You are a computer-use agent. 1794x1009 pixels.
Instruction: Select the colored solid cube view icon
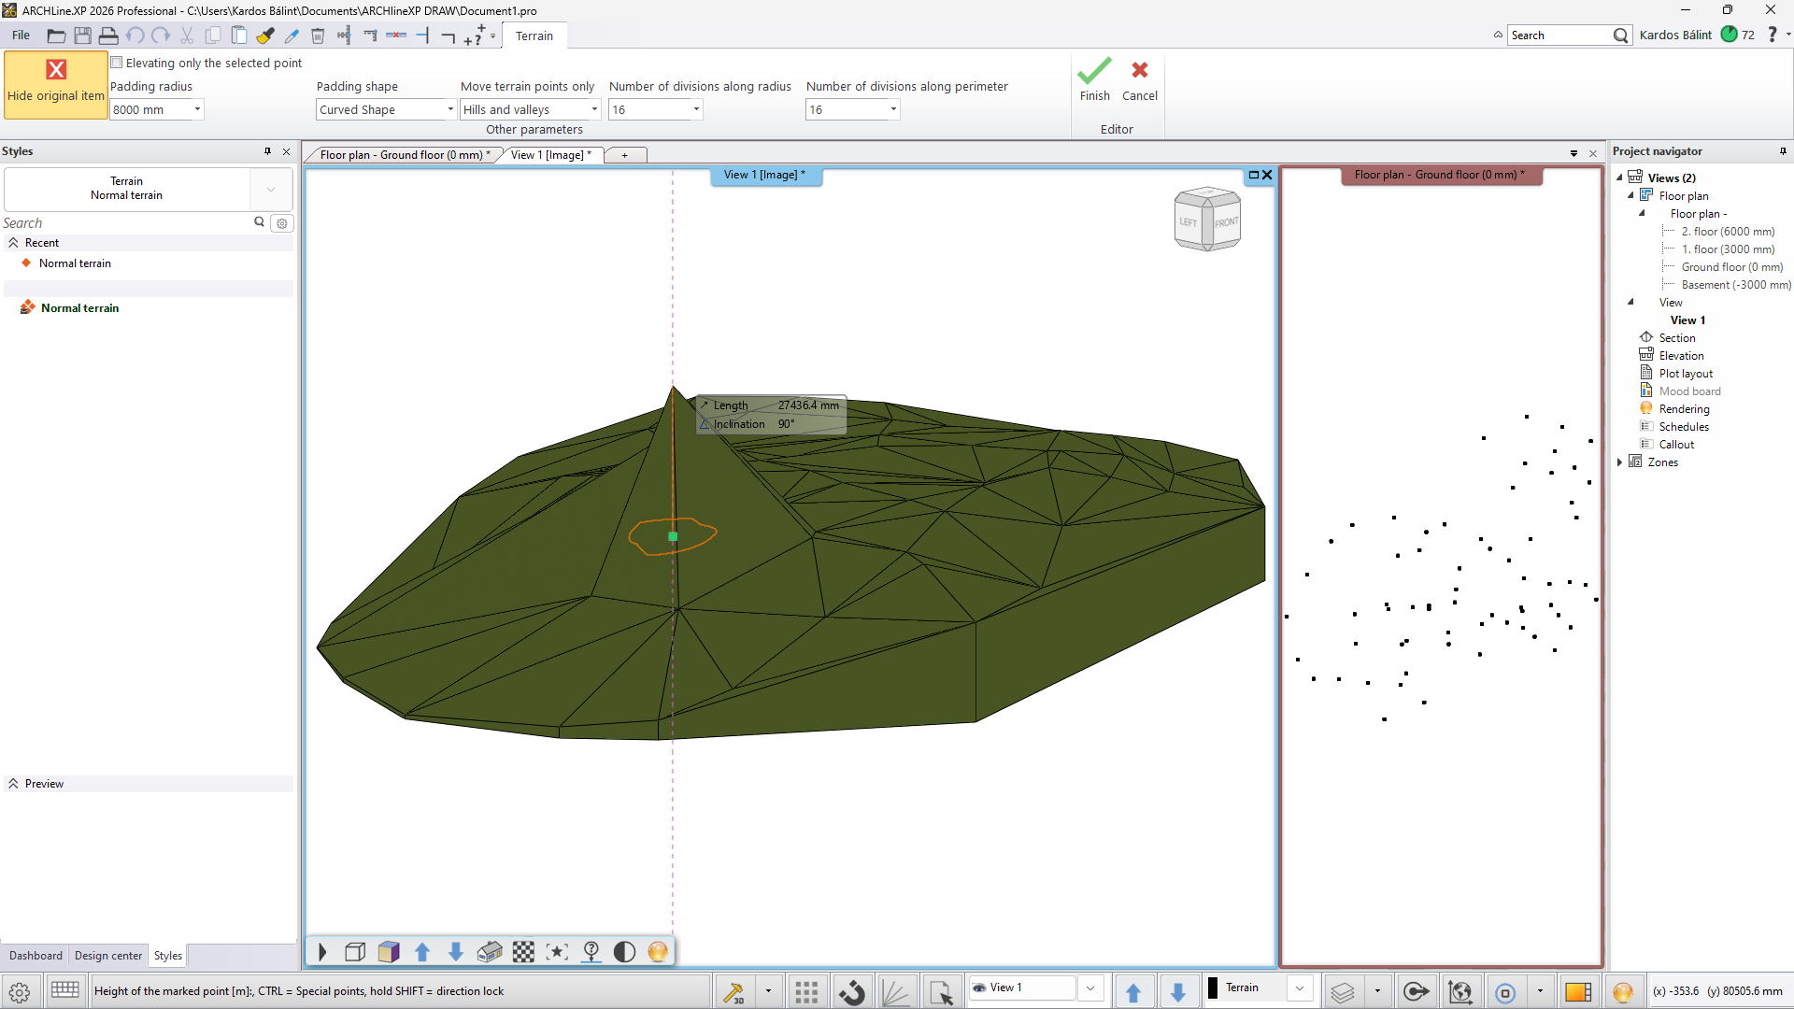coord(389,952)
